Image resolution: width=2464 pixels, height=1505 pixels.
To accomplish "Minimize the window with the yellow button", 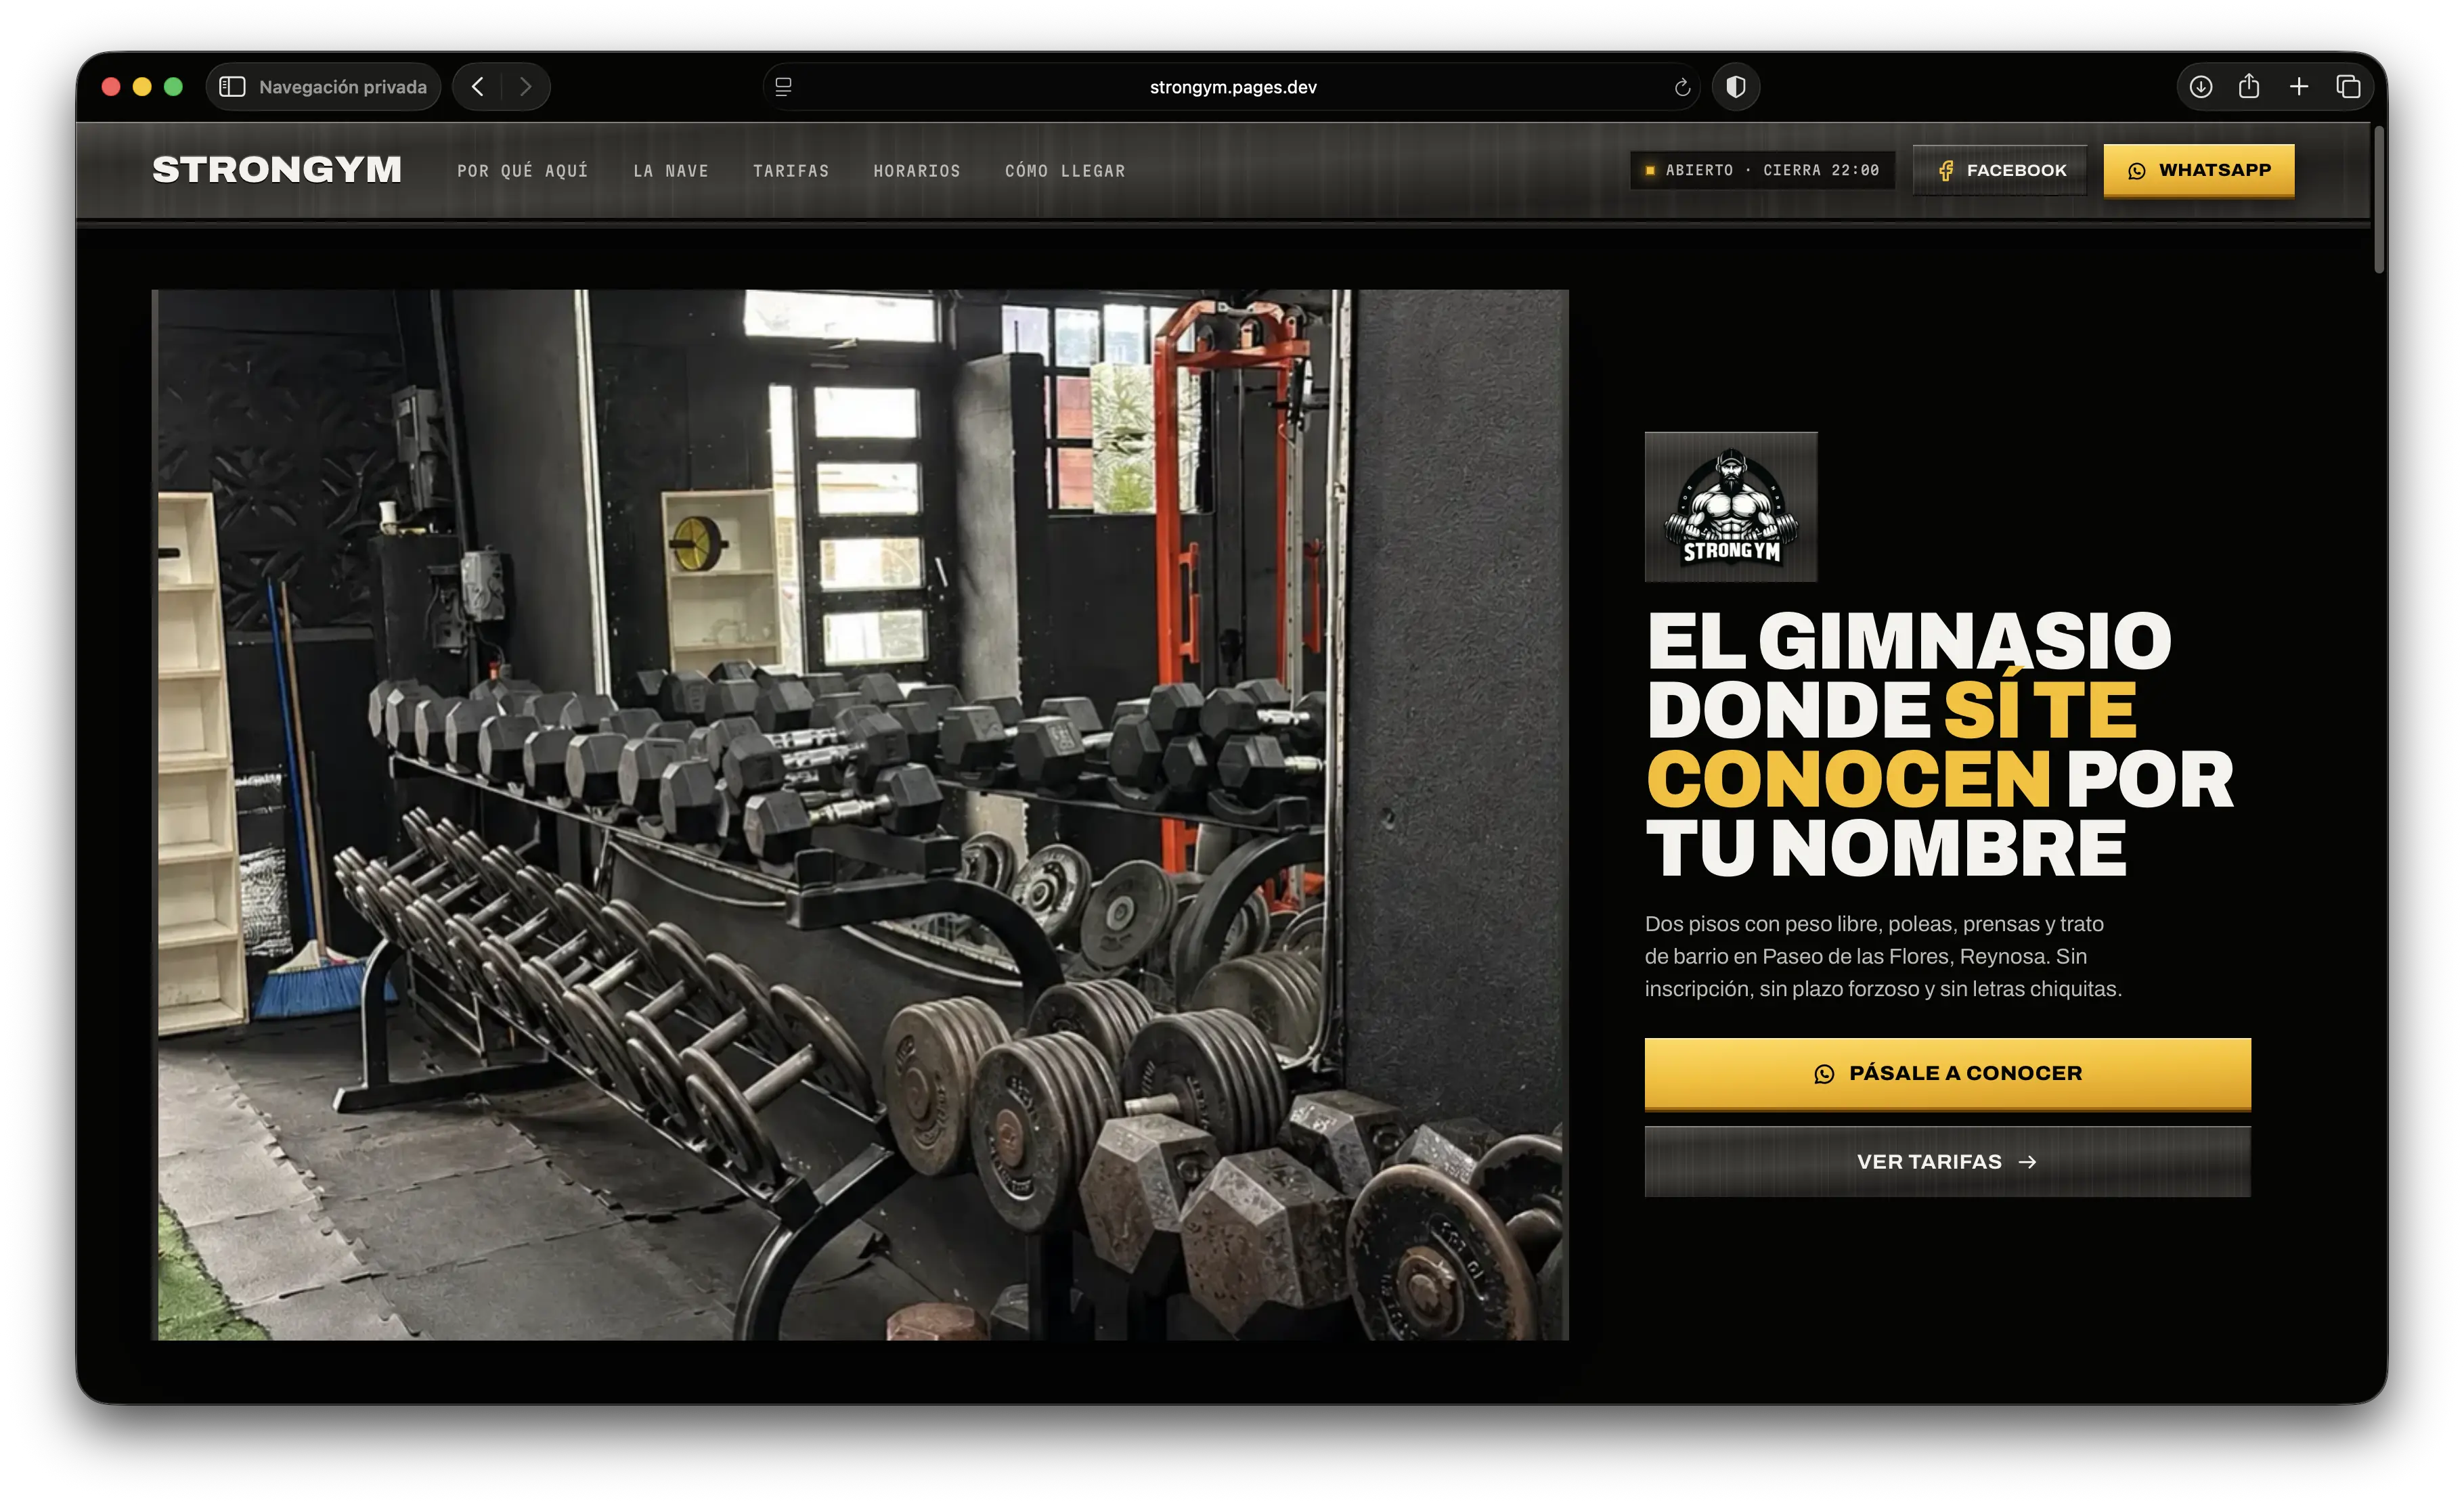I will pos(142,87).
